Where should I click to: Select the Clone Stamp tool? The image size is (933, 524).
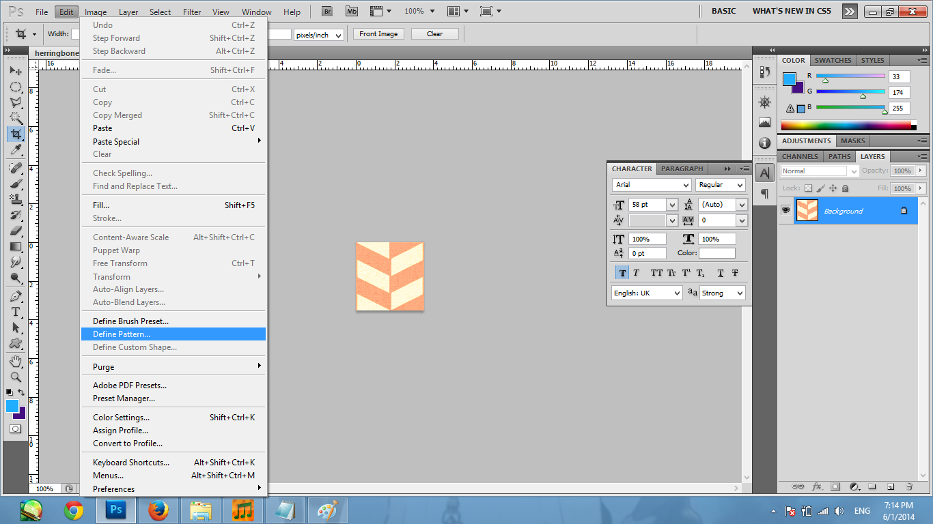click(x=16, y=199)
